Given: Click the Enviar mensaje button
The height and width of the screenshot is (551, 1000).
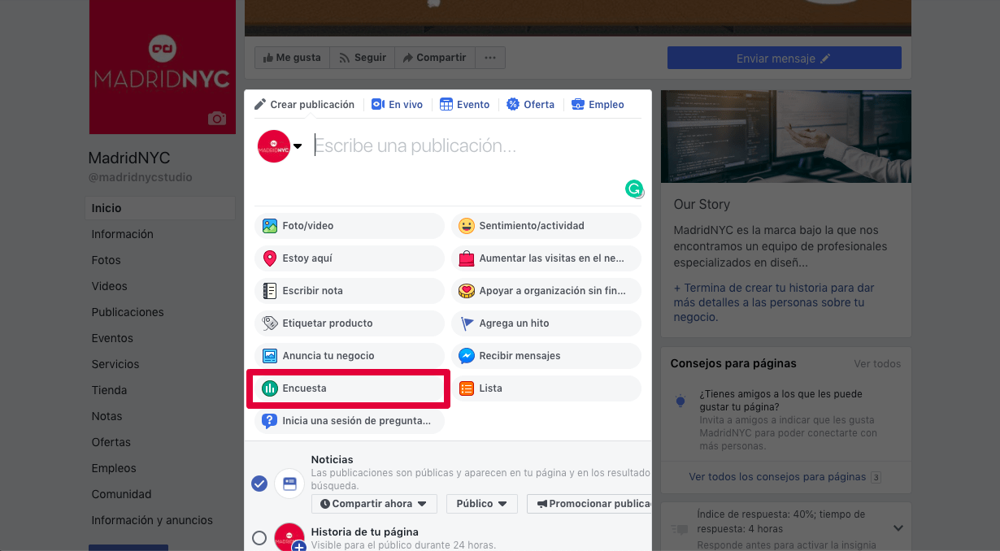Looking at the screenshot, I should (785, 58).
